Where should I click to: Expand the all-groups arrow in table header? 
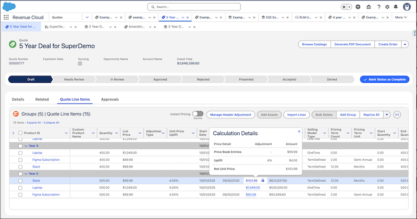[14, 133]
